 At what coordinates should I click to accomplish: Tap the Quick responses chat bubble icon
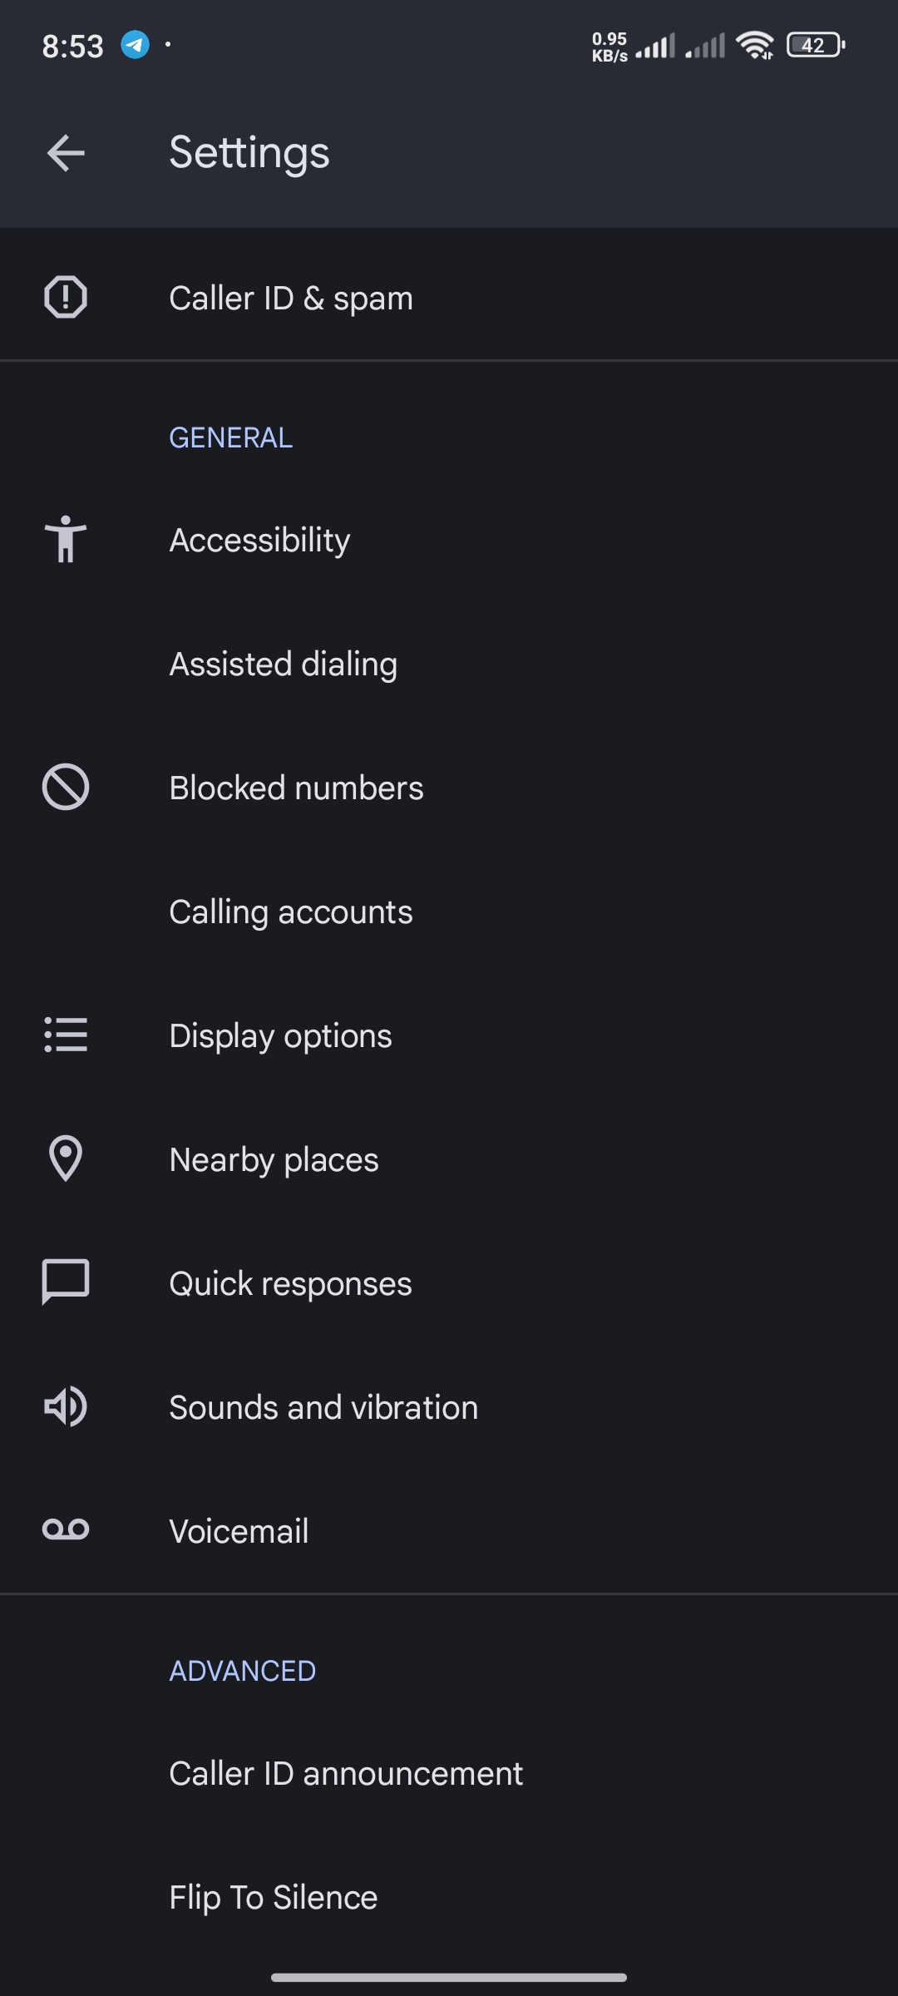point(66,1282)
